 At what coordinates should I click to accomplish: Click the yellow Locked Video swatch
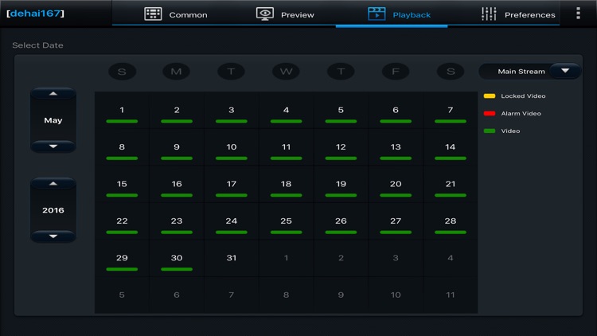(490, 96)
